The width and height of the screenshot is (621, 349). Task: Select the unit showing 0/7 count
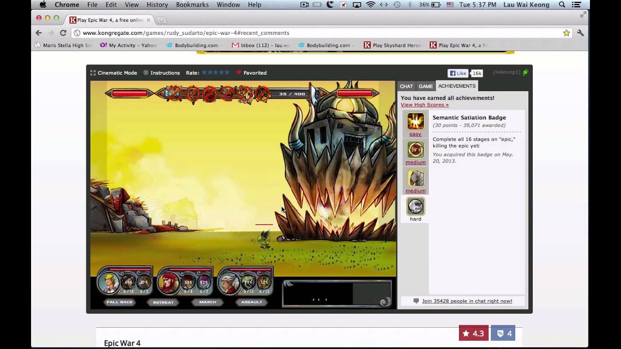click(204, 282)
